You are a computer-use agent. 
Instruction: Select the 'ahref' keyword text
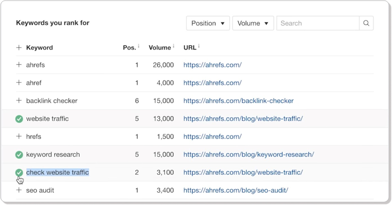(34, 83)
